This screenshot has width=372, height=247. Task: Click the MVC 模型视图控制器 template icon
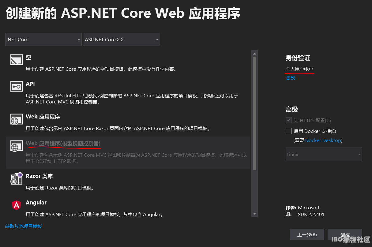(17, 146)
